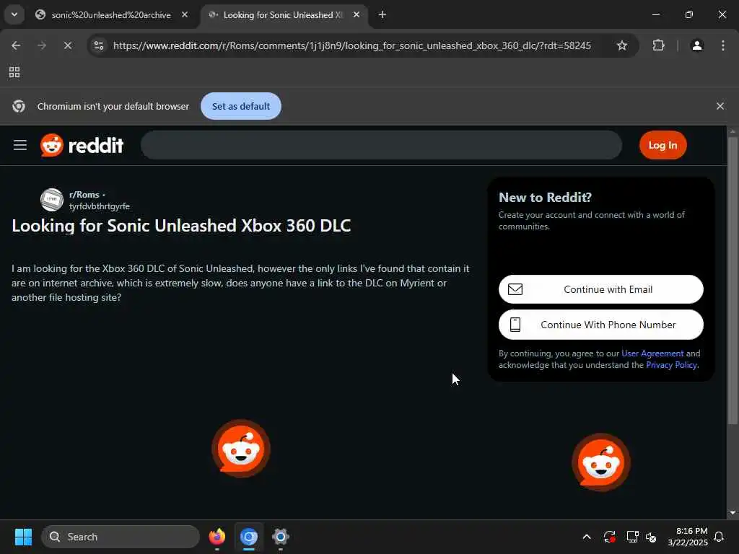Open Settings gear from the taskbar
Viewport: 739px width, 554px height.
(x=280, y=537)
